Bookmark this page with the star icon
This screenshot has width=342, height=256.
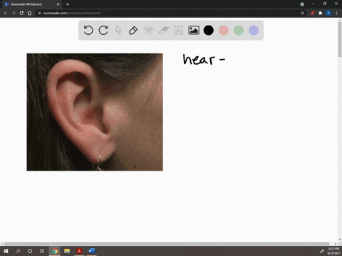click(x=302, y=13)
